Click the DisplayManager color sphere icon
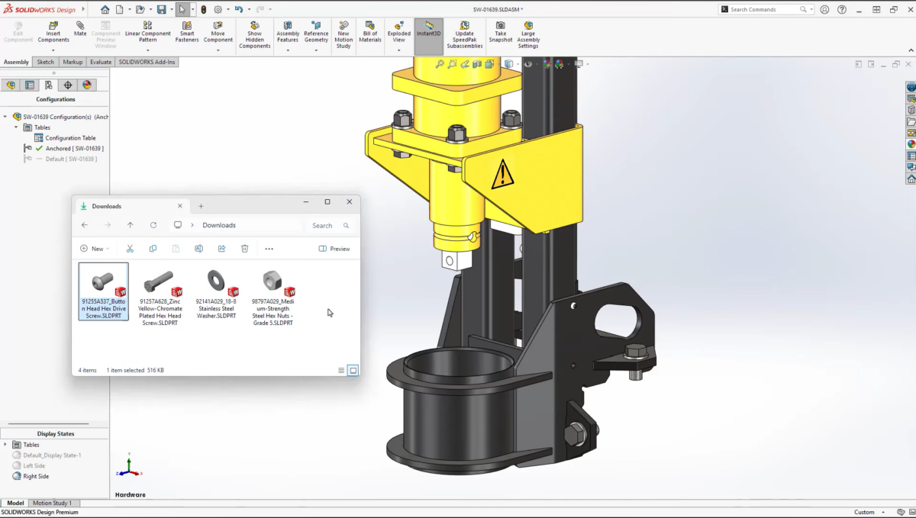This screenshot has width=916, height=518. (x=87, y=85)
